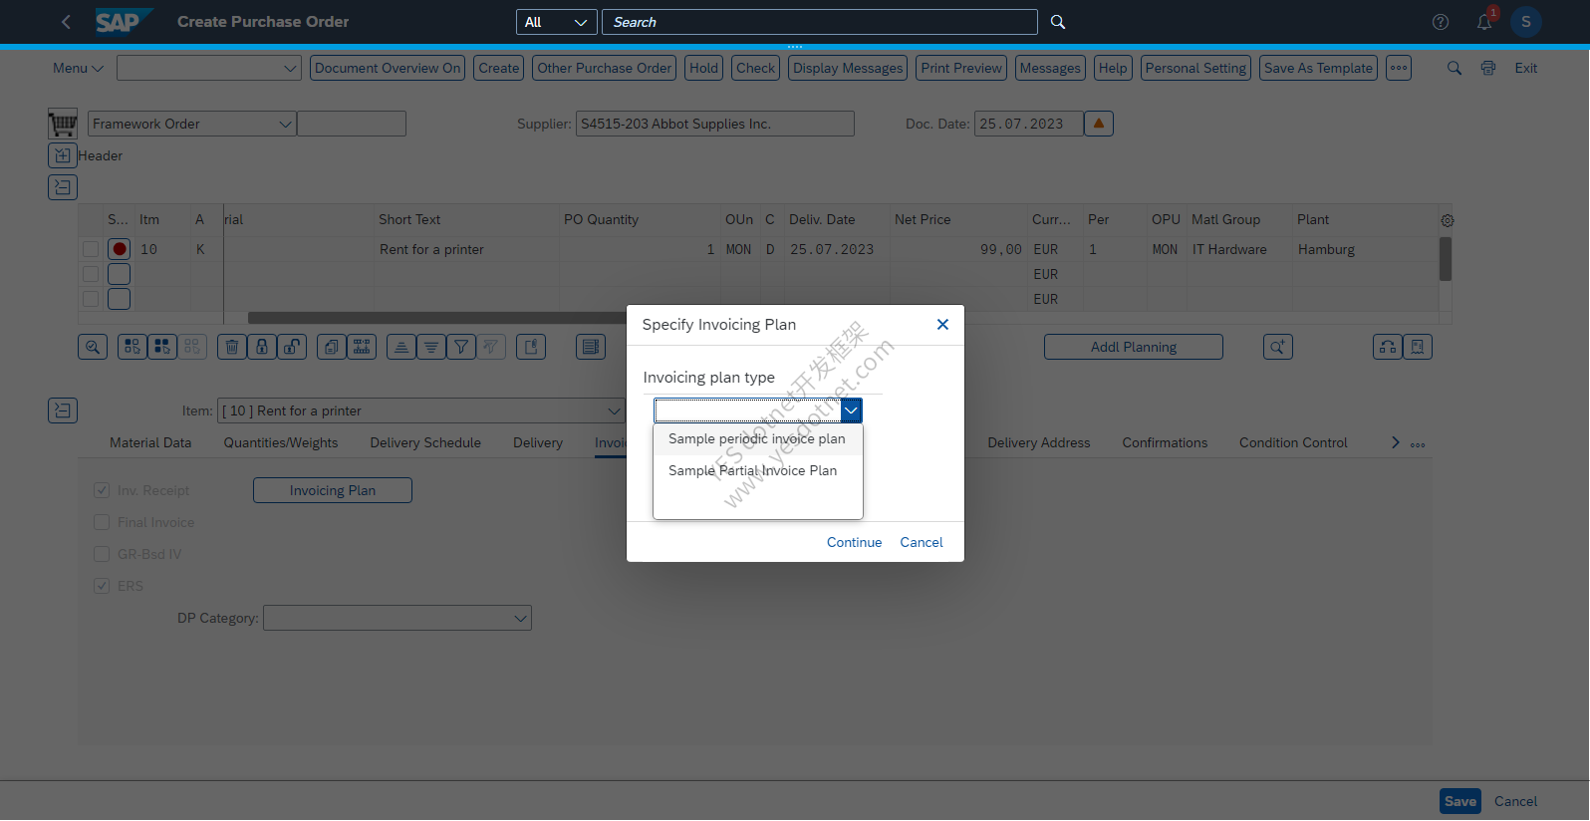Click the SAP back arrow icon
The image size is (1590, 821).
tap(66, 22)
